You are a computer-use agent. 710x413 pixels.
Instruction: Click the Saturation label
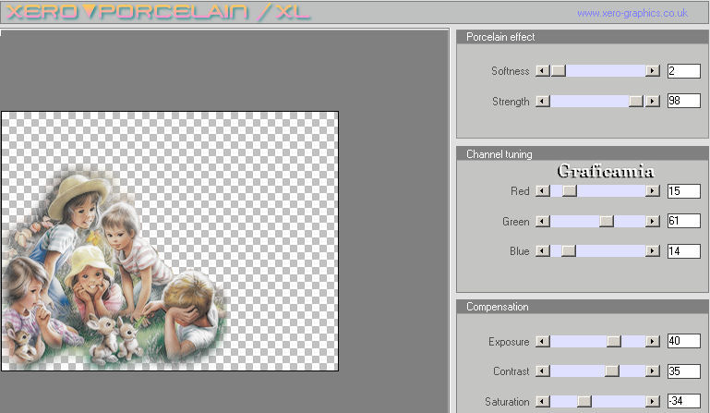(x=507, y=401)
